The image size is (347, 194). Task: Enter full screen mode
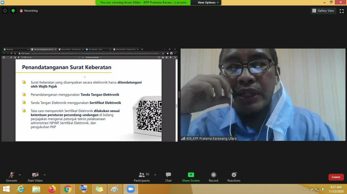[342, 11]
